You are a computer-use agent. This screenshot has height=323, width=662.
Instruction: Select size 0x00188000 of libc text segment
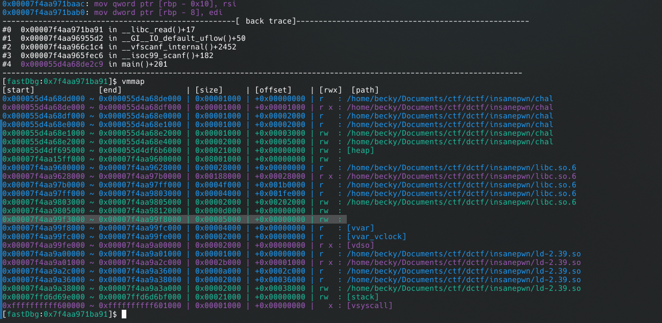218,176
